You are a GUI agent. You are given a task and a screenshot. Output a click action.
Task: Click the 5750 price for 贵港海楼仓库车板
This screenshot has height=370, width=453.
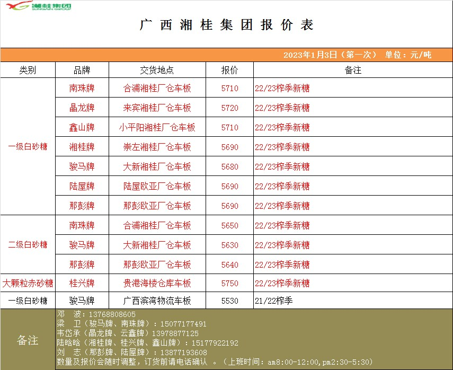(x=229, y=283)
